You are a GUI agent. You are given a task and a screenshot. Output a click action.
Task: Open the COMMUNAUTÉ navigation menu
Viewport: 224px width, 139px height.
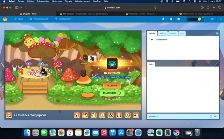39,19
